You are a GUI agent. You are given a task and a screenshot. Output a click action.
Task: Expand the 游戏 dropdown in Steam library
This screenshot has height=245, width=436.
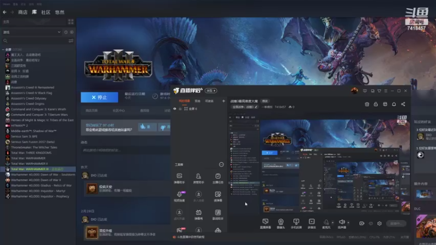[59, 32]
